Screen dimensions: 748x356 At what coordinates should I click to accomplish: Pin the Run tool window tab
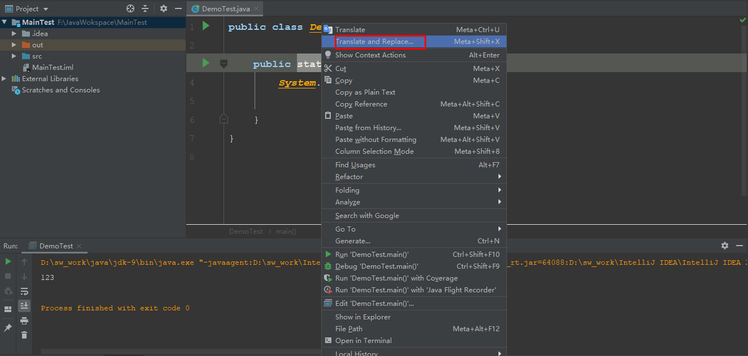coord(7,327)
